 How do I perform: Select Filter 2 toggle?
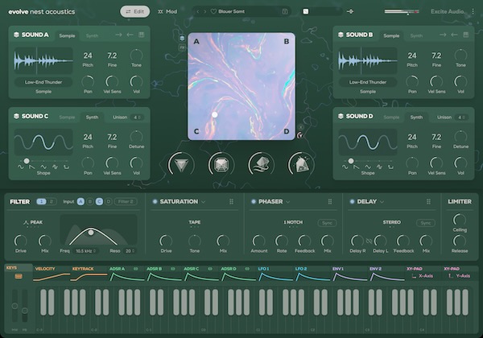(52, 202)
